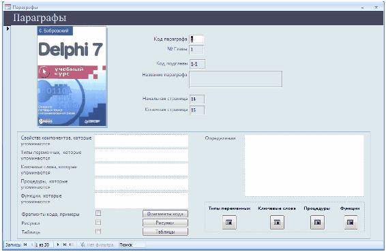Viewport: 386px width, 252px height.
Task: Create new blank record icon
Action: point(72,245)
